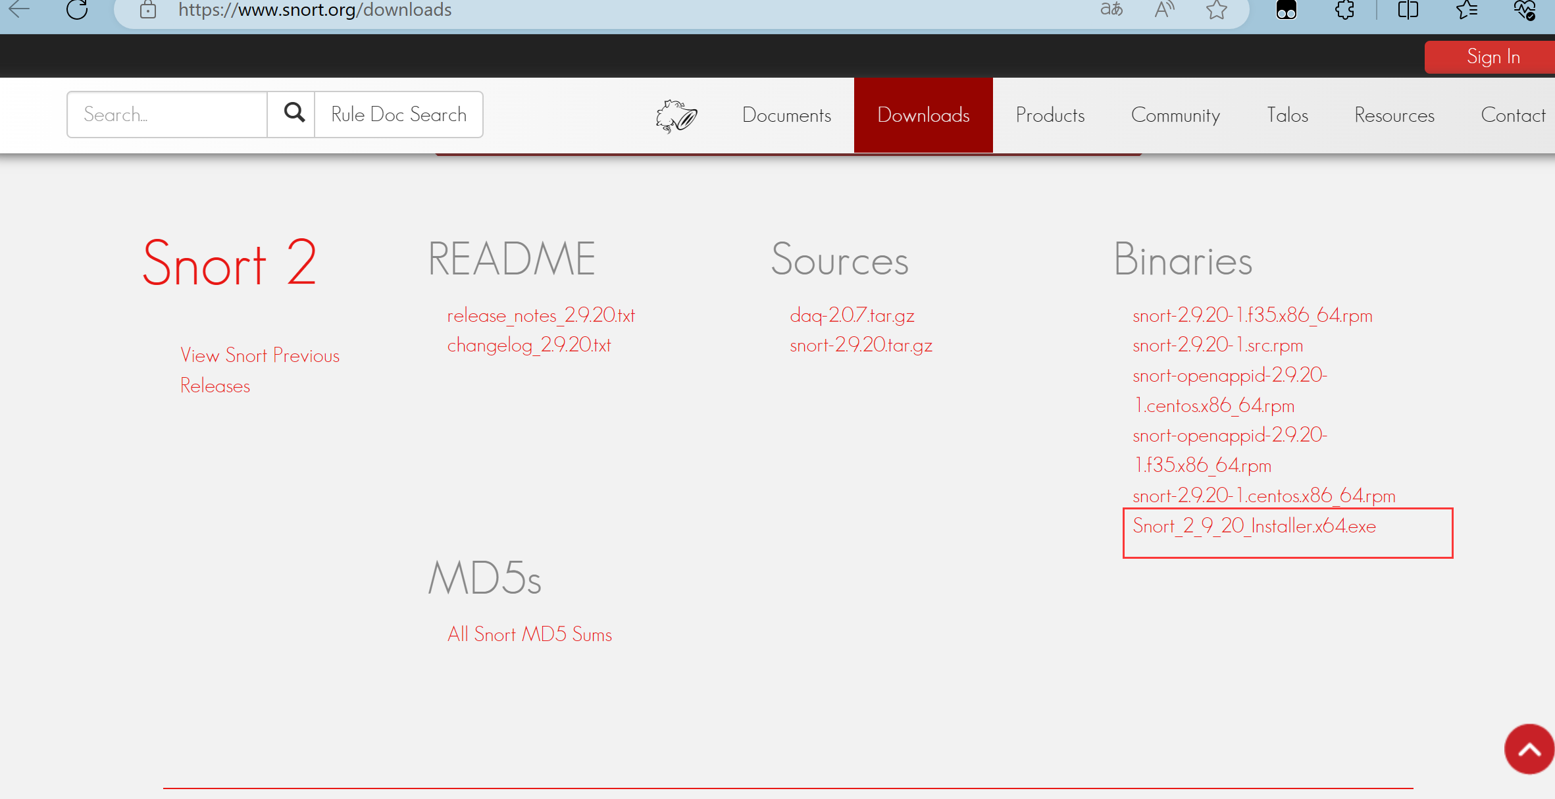Open All Snort MD5 Sums link
The width and height of the screenshot is (1555, 799).
pos(530,634)
